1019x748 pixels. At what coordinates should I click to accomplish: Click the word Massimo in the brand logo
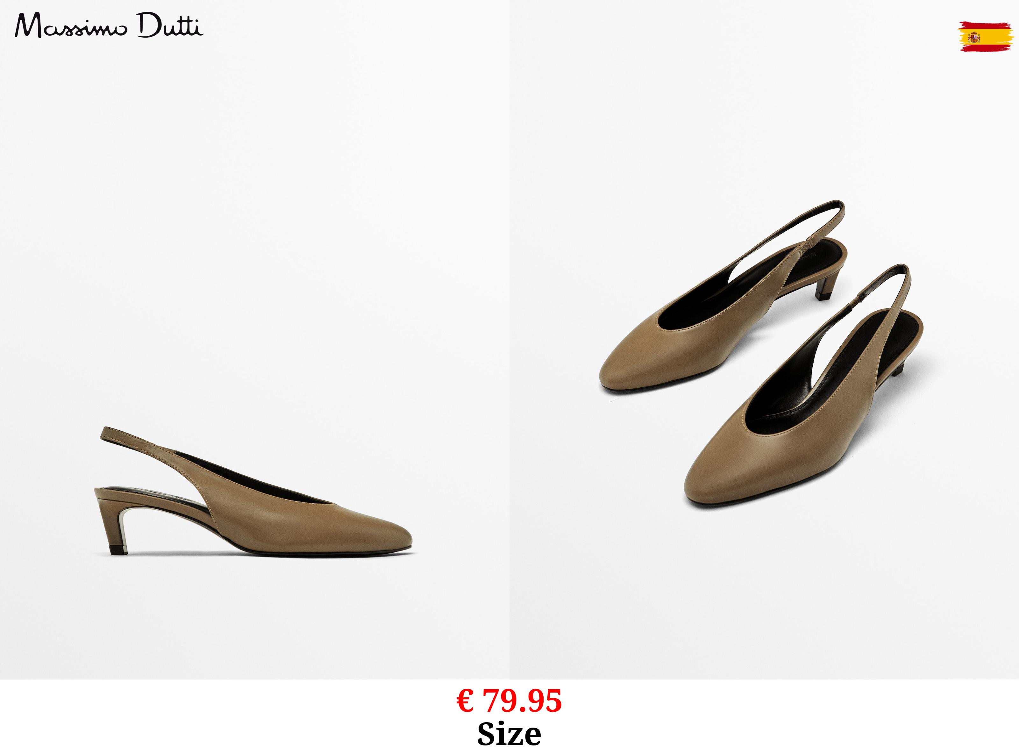(x=72, y=27)
